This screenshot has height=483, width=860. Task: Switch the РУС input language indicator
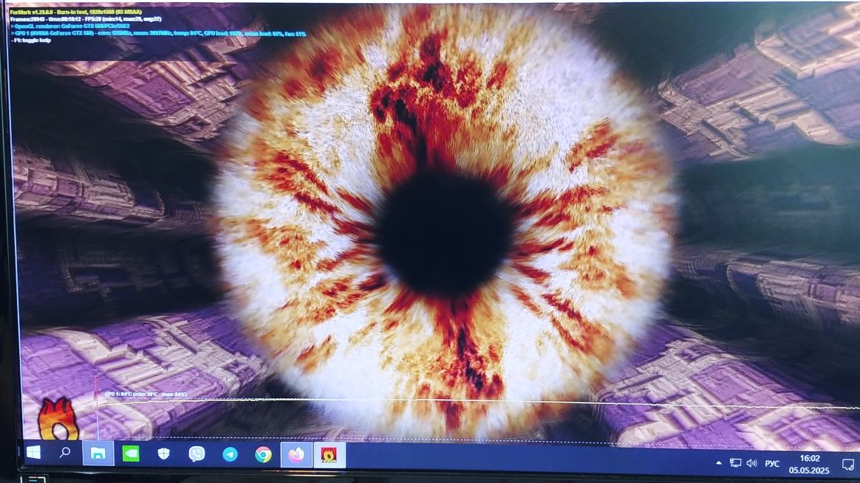click(772, 464)
